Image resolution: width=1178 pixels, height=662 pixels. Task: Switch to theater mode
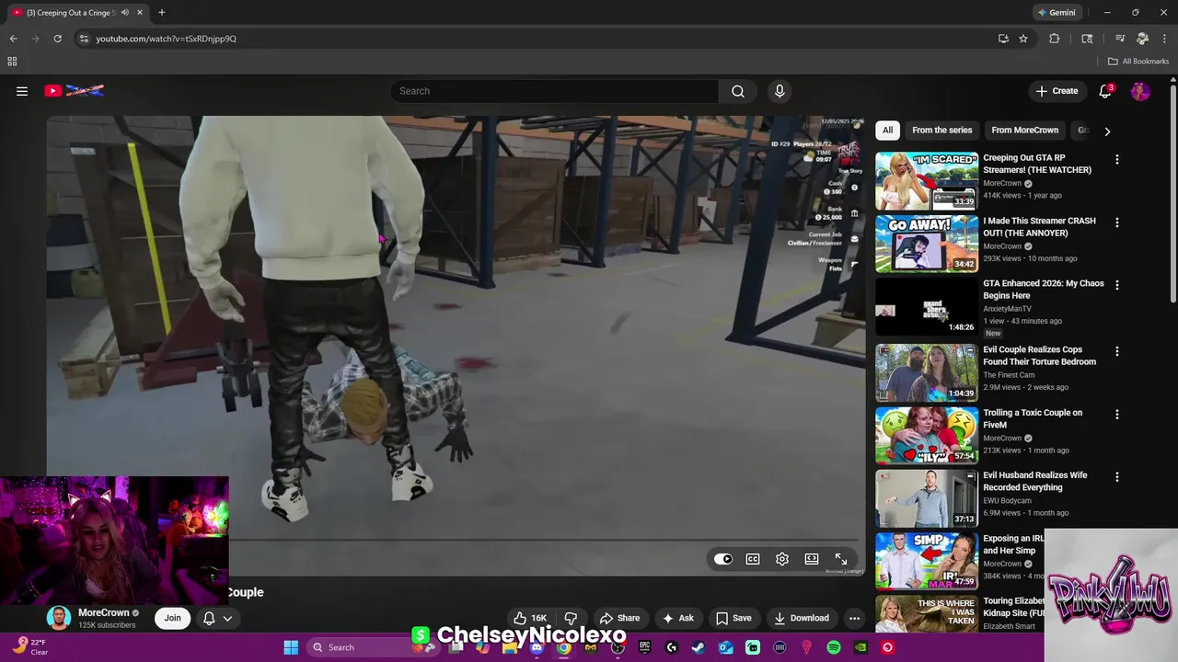point(812,559)
